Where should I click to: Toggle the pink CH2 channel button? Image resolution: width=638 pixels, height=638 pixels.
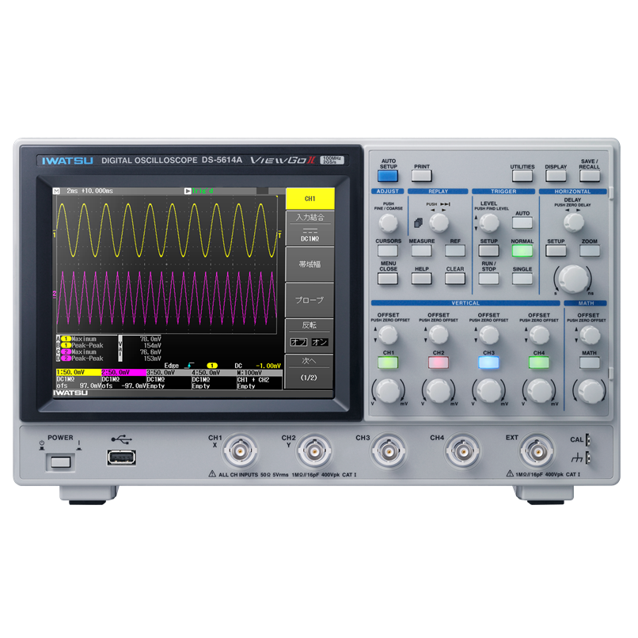[439, 362]
